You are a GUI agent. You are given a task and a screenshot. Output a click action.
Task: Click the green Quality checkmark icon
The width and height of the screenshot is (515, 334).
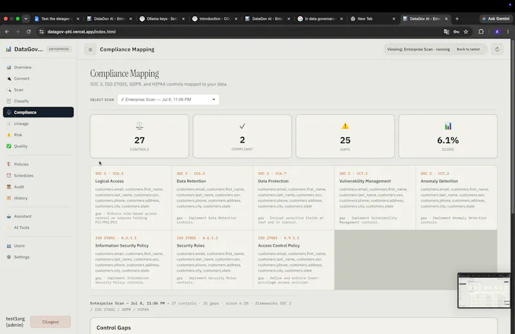coord(9,146)
